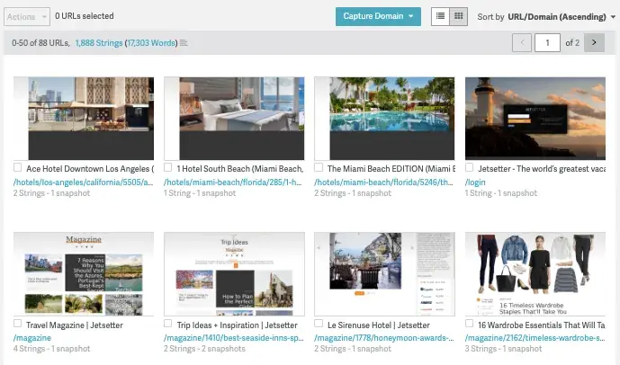620x365 pixels.
Task: Select Trip Ideas + Inspiration checkbox
Action: pos(167,324)
